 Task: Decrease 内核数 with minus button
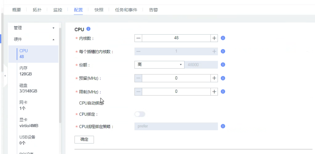[138, 38]
